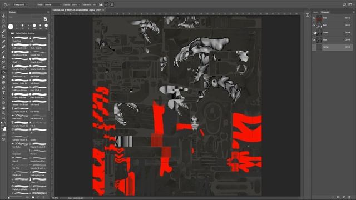Screen dimensions: 356x200
Task: Open the Edit Toolbar ellipsis
Action: tap(3, 118)
